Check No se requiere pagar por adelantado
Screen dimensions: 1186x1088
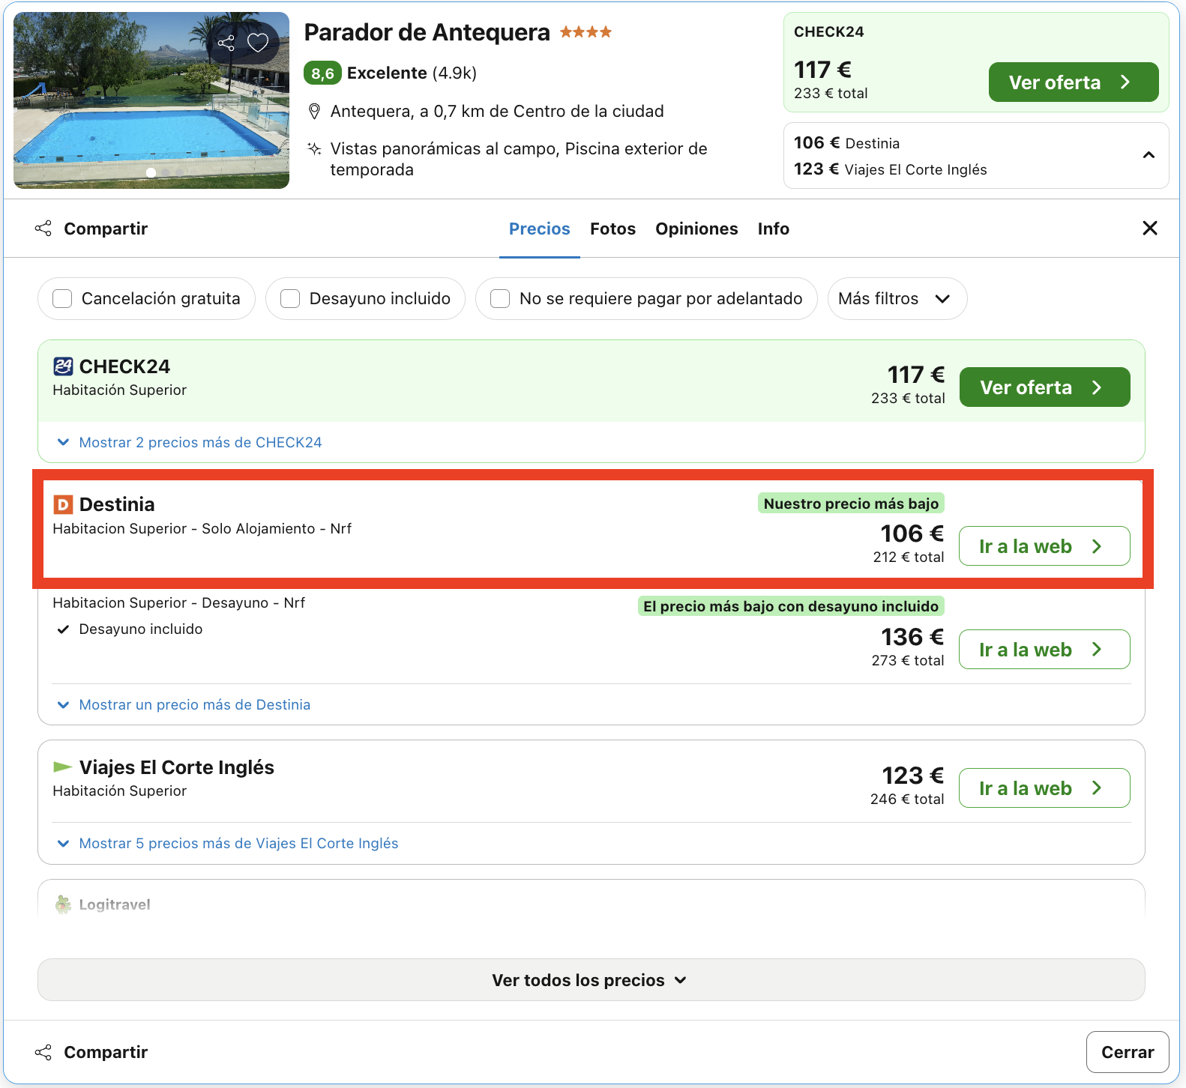(500, 298)
